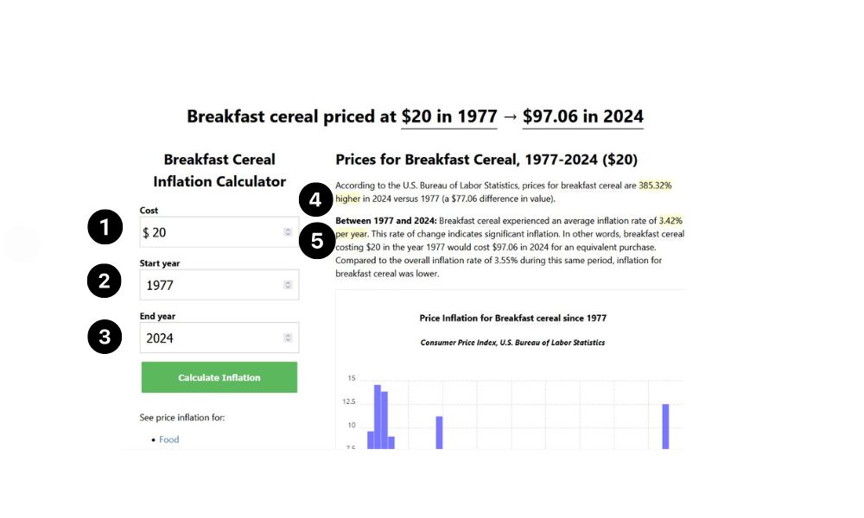Image resolution: width=864 pixels, height=518 pixels.
Task: Select the number 3 circle marker
Action: coord(105,337)
